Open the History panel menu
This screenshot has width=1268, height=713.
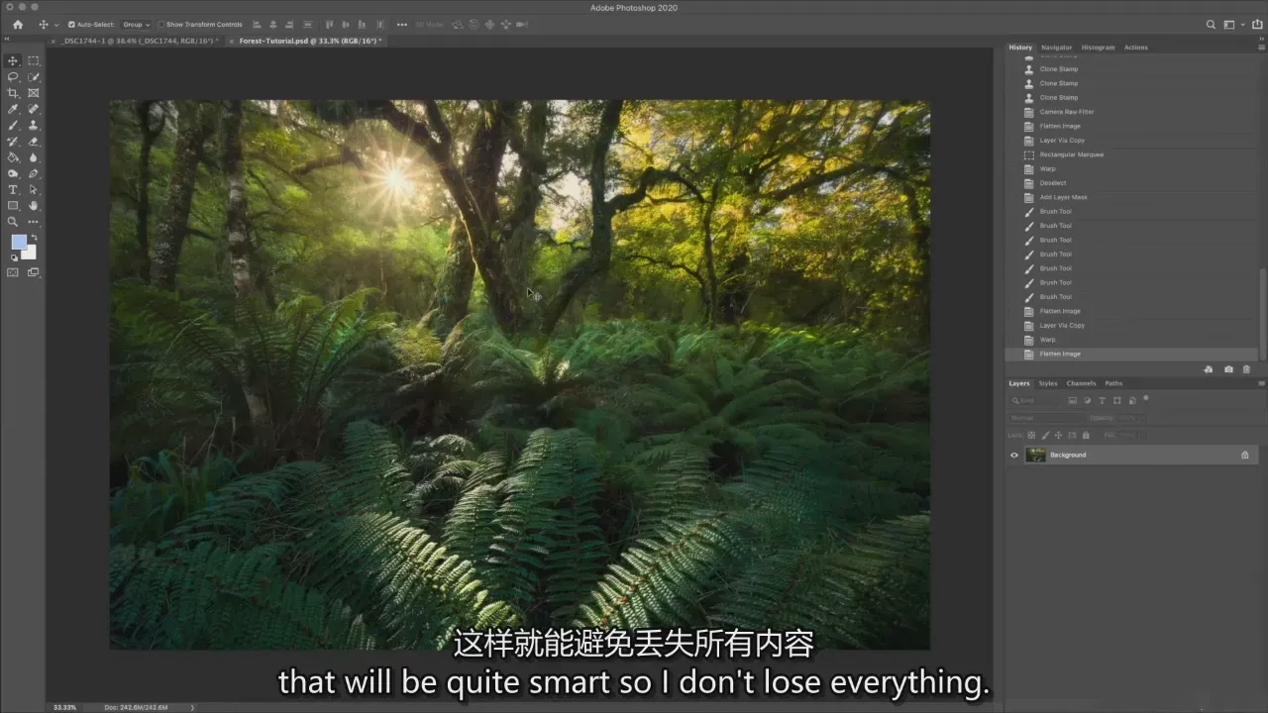(1260, 47)
